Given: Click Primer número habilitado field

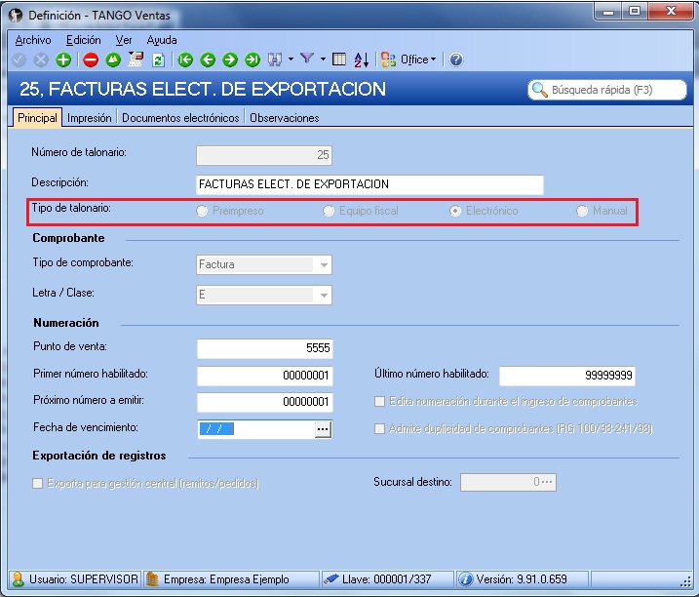Looking at the screenshot, I should (x=265, y=376).
